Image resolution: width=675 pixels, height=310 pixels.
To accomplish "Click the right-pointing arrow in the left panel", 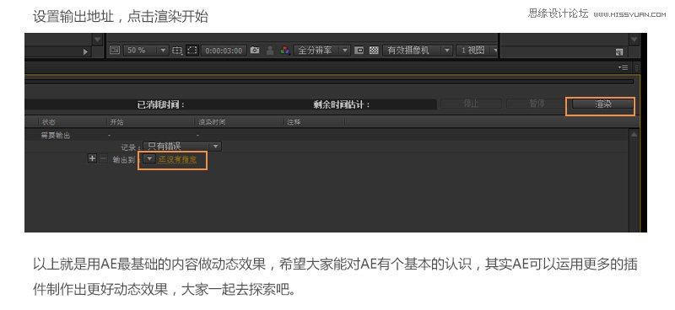I will tap(85, 51).
